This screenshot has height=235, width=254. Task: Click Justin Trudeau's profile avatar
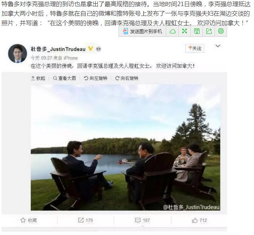tap(17, 53)
